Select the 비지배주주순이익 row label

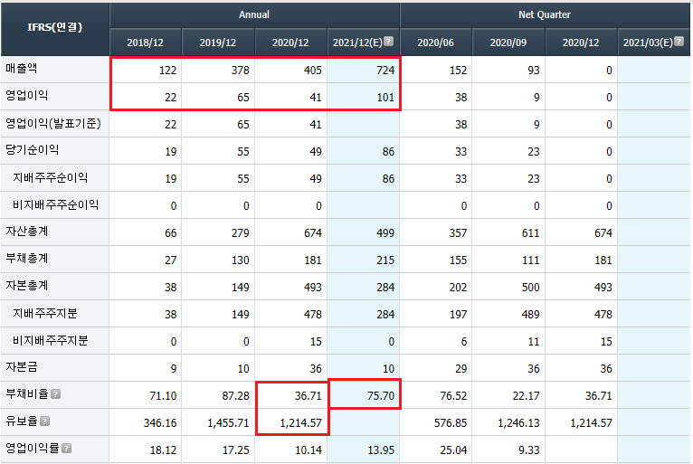pyautogui.click(x=55, y=205)
